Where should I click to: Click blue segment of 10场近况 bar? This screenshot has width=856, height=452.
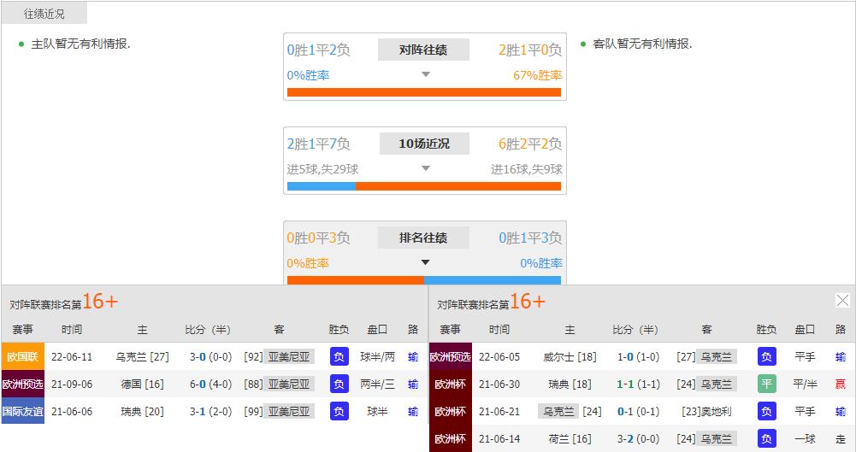(322, 186)
